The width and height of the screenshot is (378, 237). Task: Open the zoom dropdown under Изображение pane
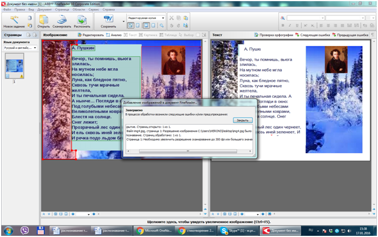pos(83,214)
